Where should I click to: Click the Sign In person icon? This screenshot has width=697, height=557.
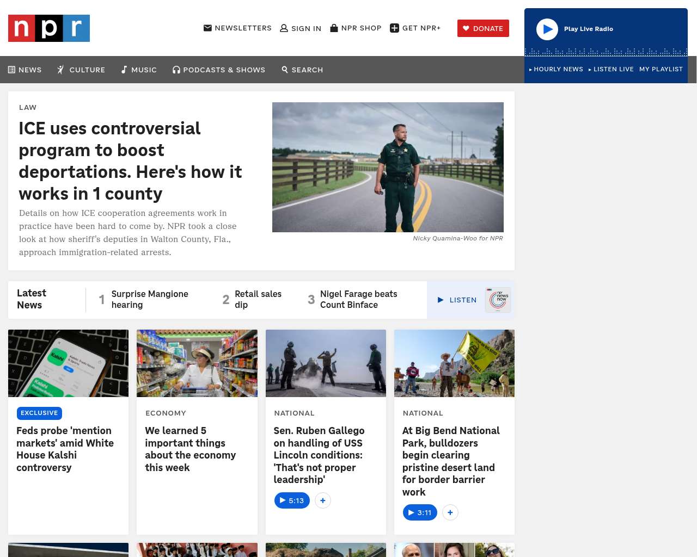point(284,28)
